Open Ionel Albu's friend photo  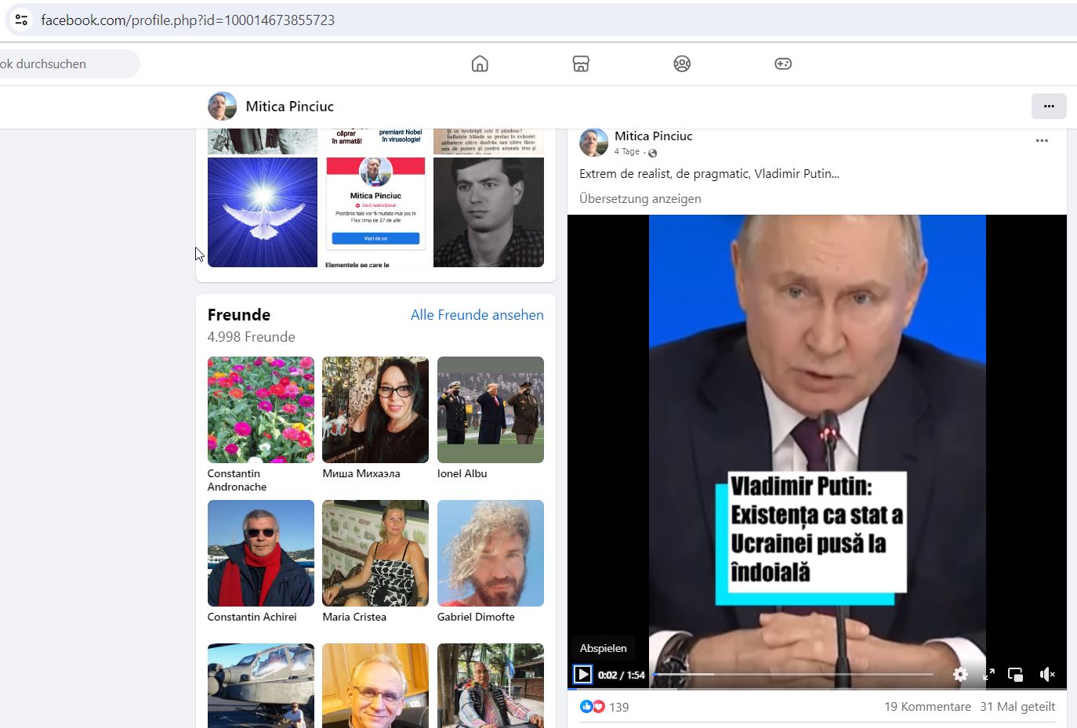pyautogui.click(x=491, y=410)
